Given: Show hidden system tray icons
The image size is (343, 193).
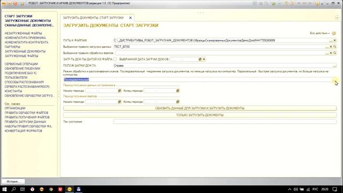Looking at the screenshot, I should [x=289, y=189].
